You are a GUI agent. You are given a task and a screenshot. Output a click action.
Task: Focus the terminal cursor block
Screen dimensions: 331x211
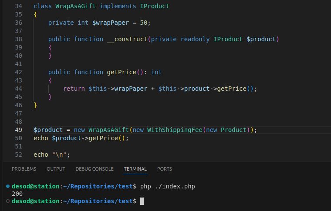(142, 201)
